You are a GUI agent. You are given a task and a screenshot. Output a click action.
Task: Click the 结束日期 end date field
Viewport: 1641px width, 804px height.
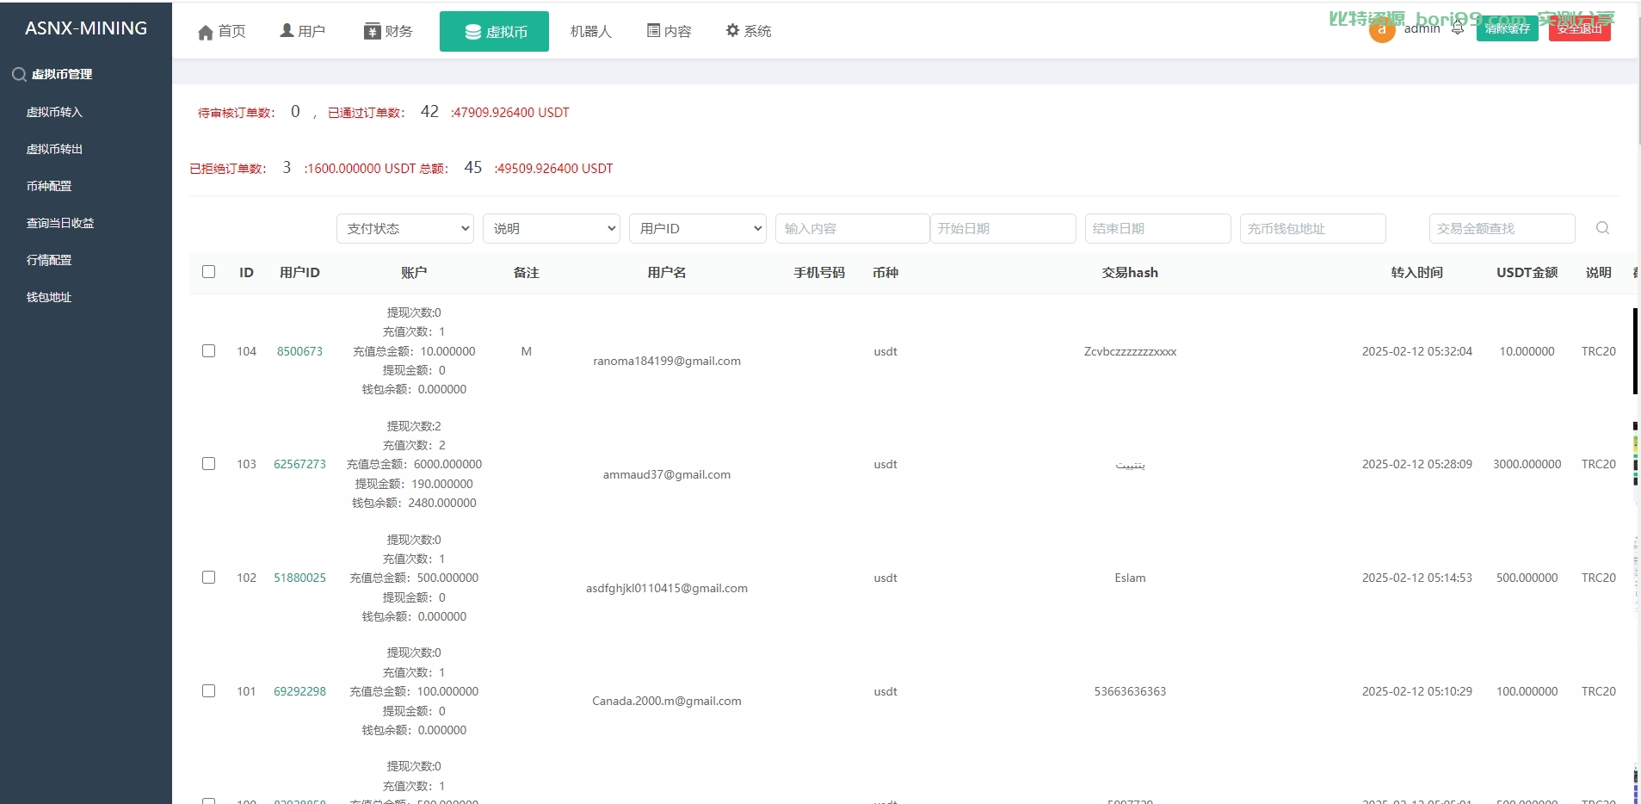[x=1158, y=228]
